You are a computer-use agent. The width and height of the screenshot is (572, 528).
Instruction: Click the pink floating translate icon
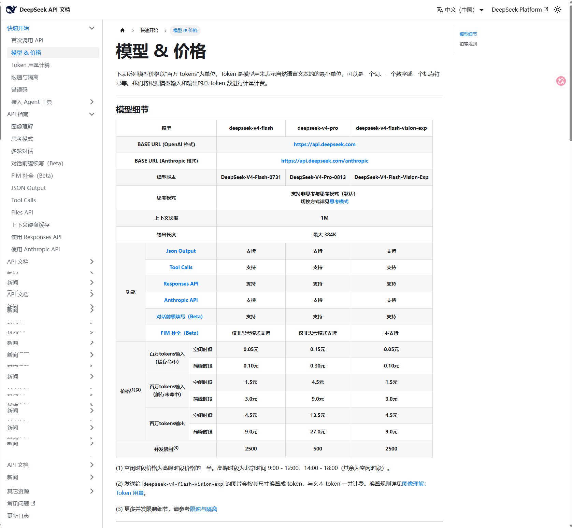click(561, 81)
